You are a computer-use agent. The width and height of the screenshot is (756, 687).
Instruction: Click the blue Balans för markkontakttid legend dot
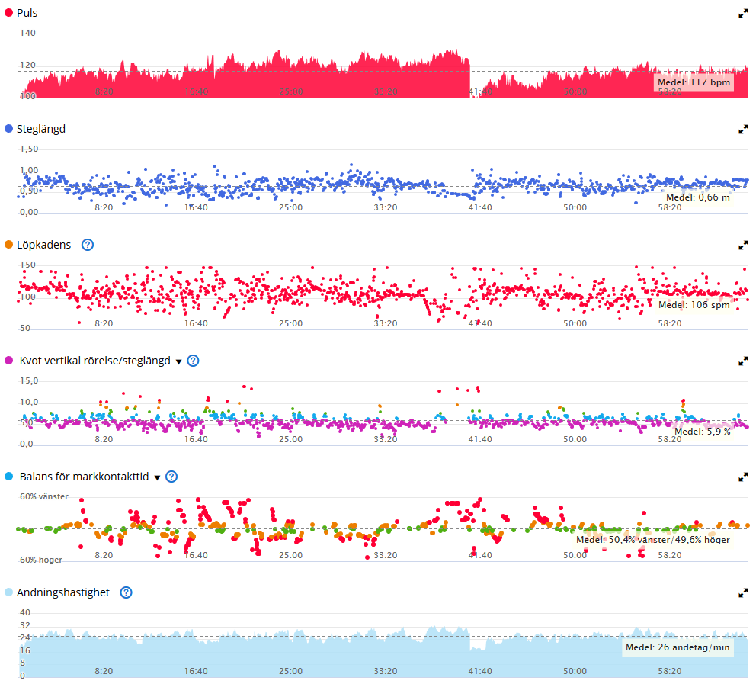[x=8, y=476]
